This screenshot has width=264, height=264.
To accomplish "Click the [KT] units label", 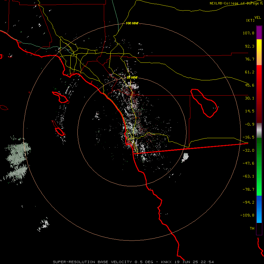I will coord(250,20).
